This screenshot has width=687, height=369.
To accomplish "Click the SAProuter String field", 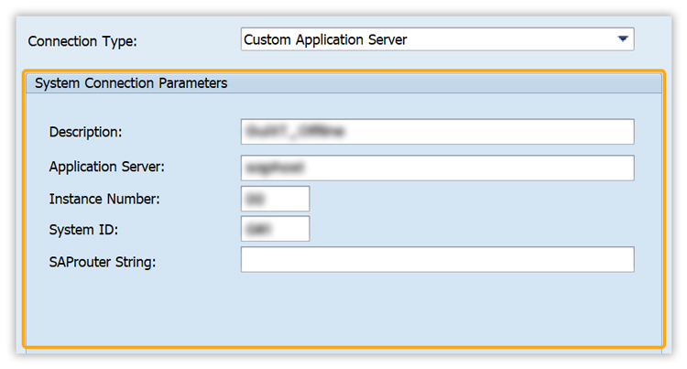I will pos(437,259).
